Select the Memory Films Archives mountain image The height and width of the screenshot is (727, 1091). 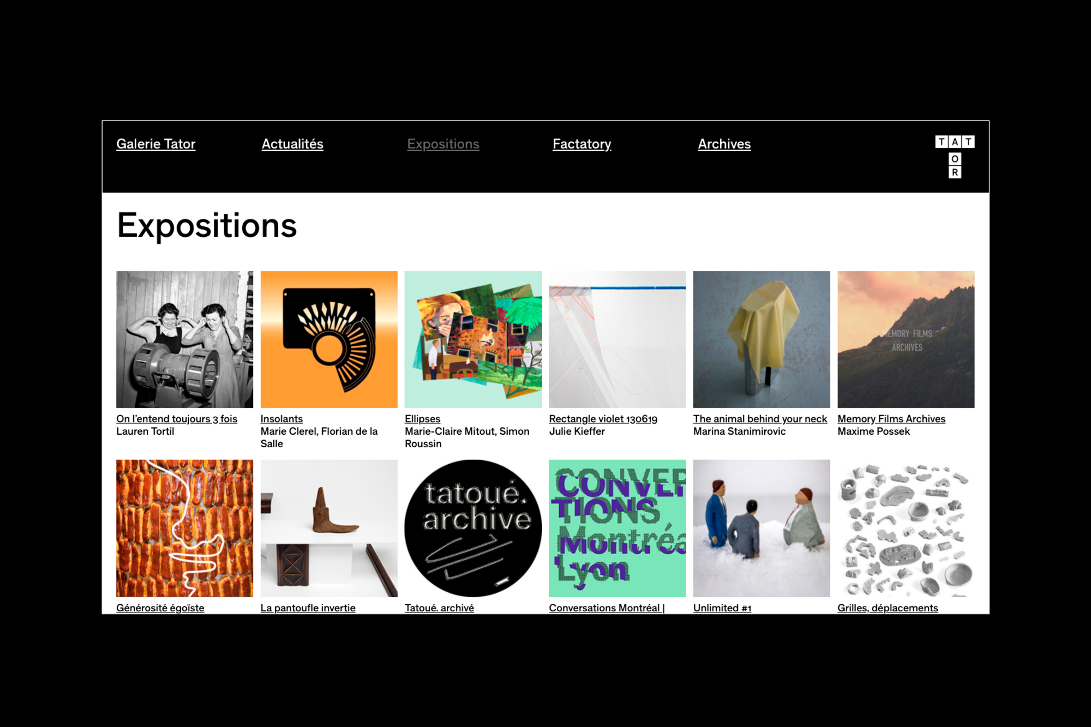pyautogui.click(x=906, y=339)
